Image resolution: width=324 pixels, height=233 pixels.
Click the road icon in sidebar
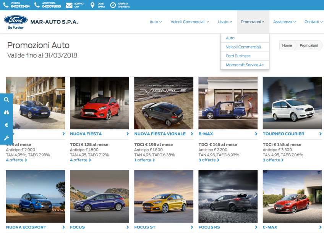click(6, 112)
